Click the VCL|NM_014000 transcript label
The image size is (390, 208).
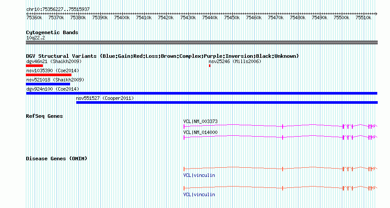(x=200, y=132)
